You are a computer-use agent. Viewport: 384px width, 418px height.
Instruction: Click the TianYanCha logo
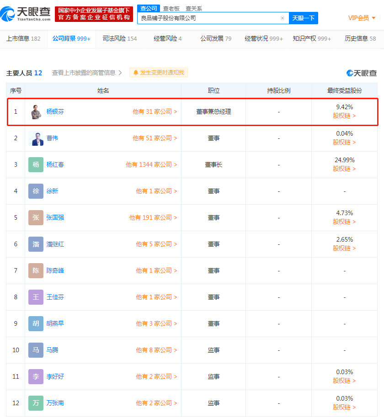coord(26,14)
